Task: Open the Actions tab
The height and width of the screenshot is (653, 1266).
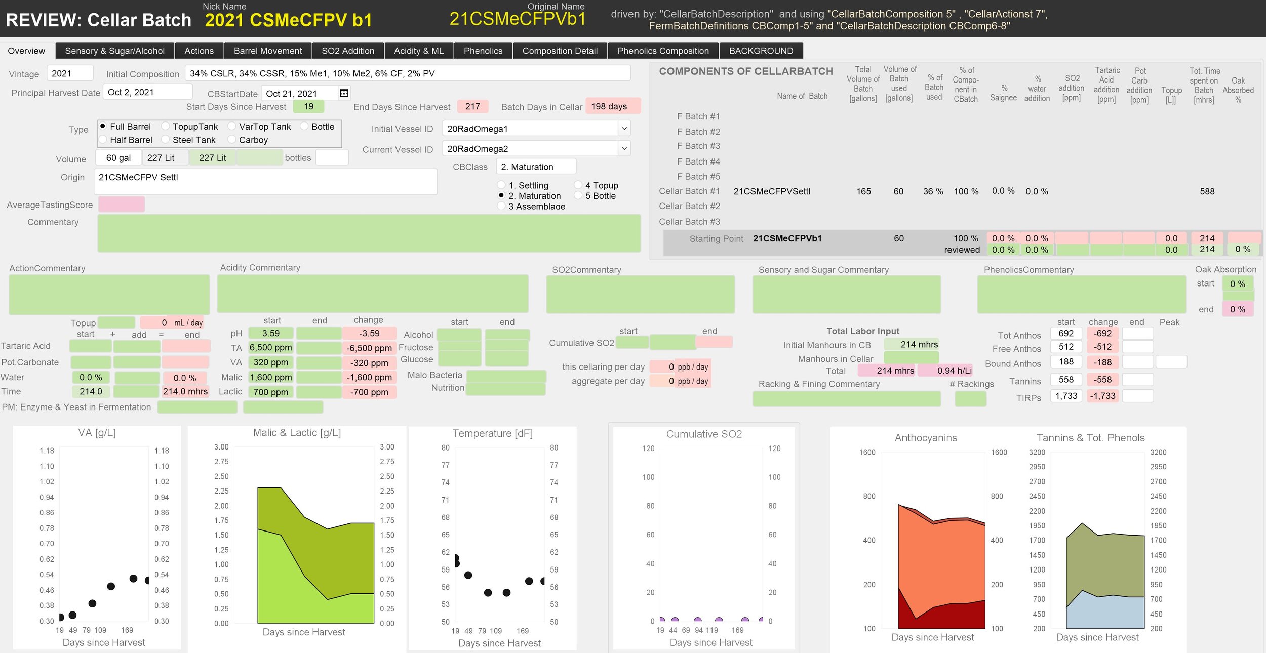Action: click(199, 51)
